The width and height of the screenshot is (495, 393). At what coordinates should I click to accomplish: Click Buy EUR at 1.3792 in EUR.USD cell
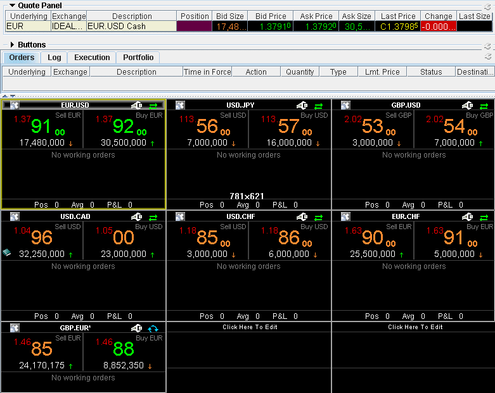click(x=124, y=129)
